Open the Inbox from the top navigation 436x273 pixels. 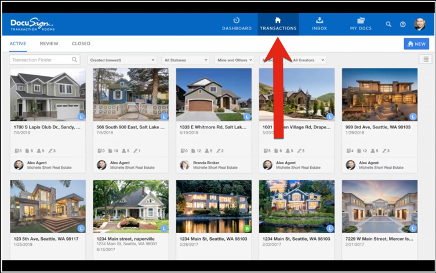coord(319,24)
